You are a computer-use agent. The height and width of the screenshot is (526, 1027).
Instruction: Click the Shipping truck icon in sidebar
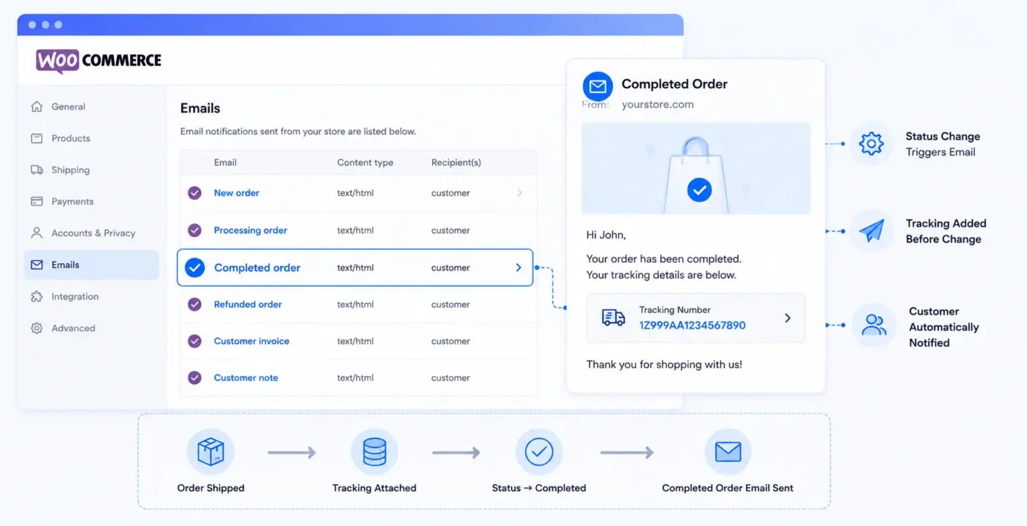[37, 169]
